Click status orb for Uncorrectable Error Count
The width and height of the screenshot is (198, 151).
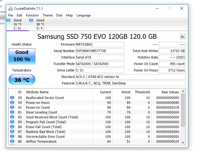point(12,136)
